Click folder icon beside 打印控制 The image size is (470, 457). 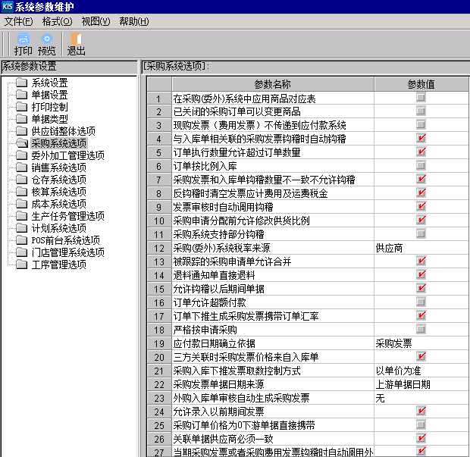[x=21, y=107]
